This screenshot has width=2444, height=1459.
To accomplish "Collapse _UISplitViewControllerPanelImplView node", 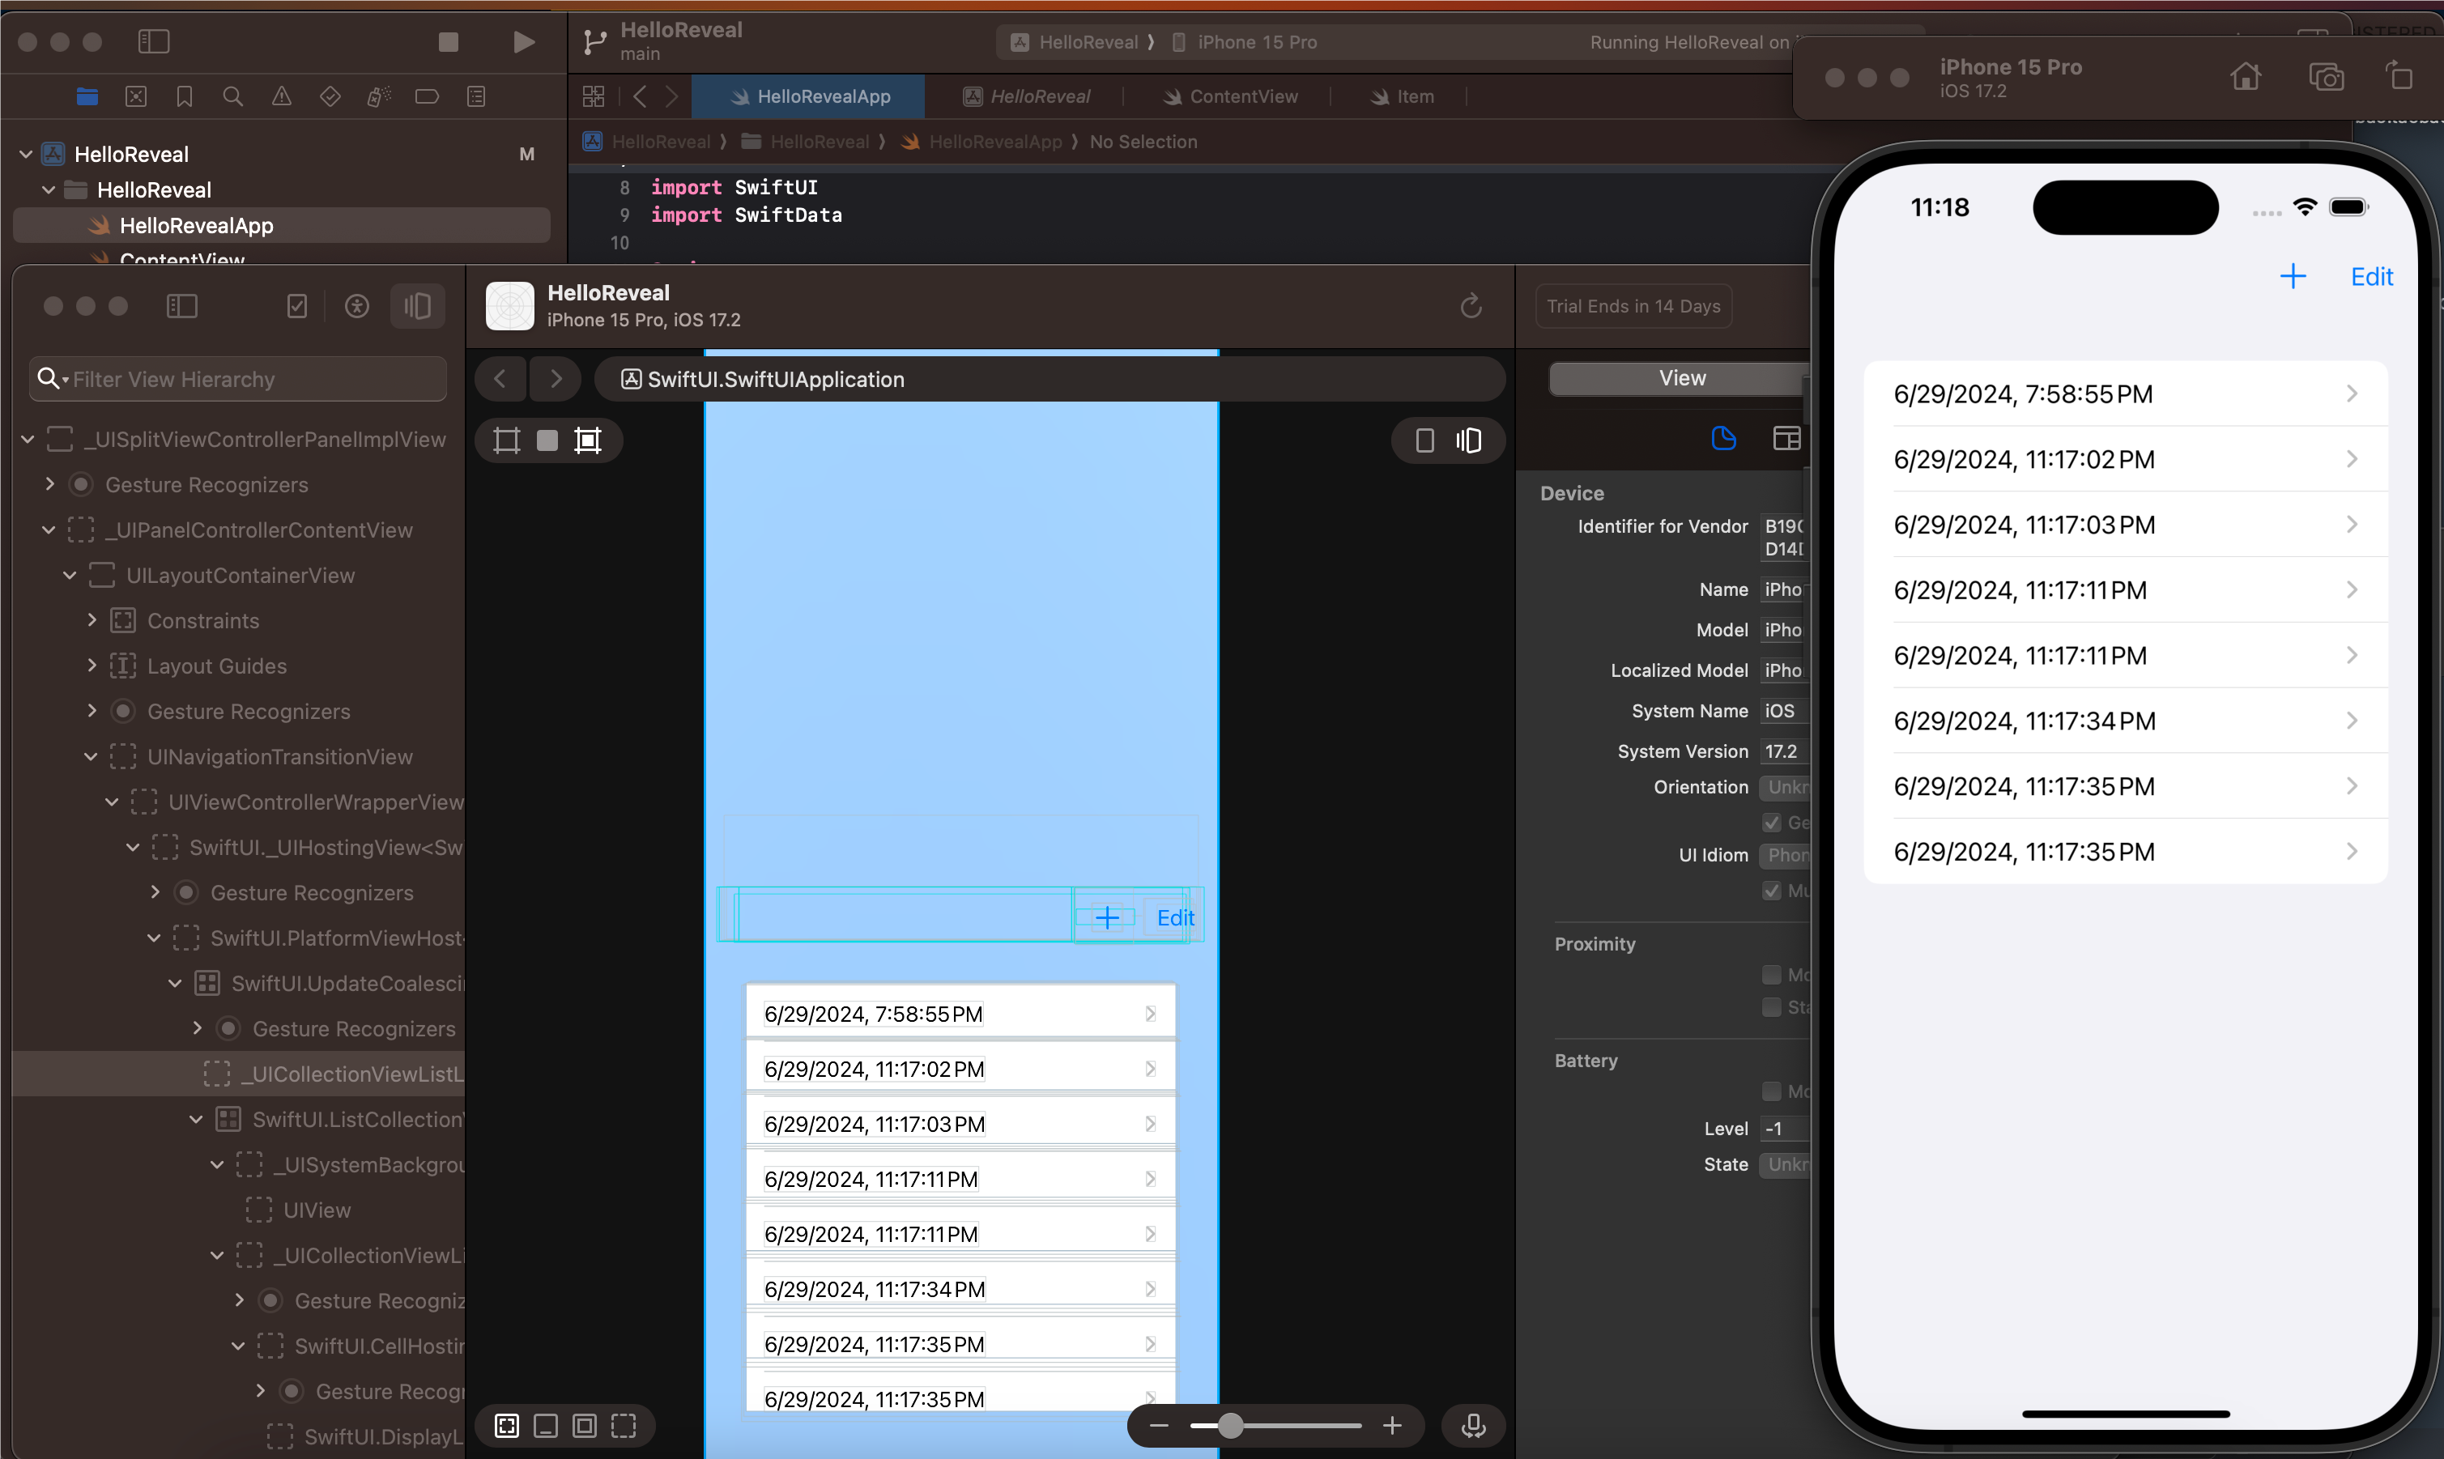I will 28,440.
